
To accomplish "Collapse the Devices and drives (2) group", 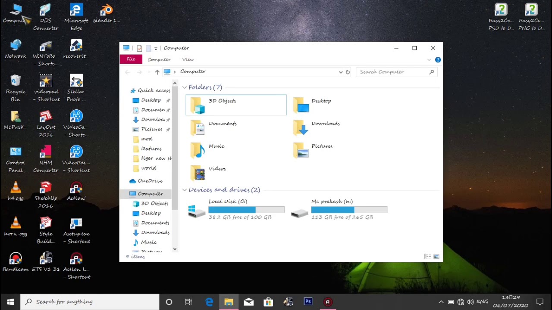I will [185, 190].
